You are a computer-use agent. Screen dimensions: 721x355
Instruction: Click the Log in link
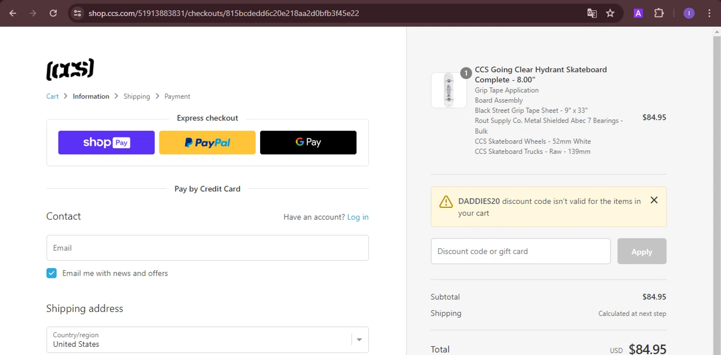[358, 217]
